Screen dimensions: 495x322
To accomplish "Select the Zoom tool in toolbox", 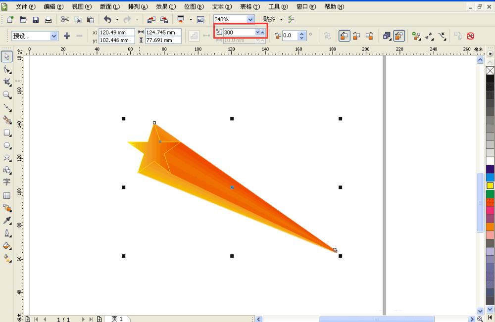I will click(x=7, y=94).
